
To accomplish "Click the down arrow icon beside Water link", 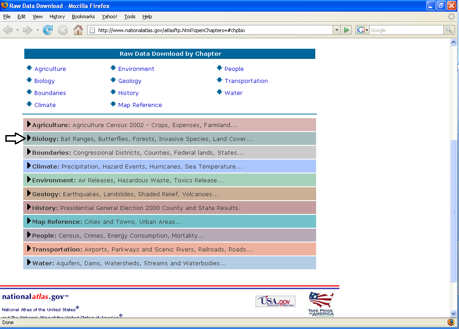I will coord(219,92).
